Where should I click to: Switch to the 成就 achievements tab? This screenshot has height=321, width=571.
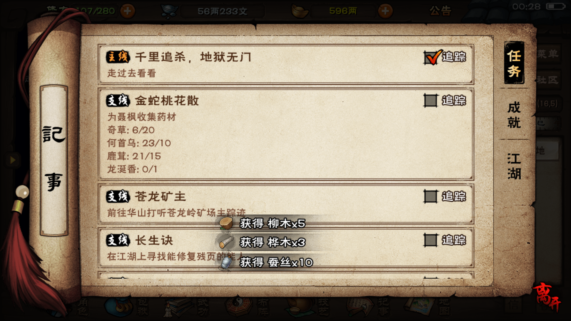click(514, 115)
